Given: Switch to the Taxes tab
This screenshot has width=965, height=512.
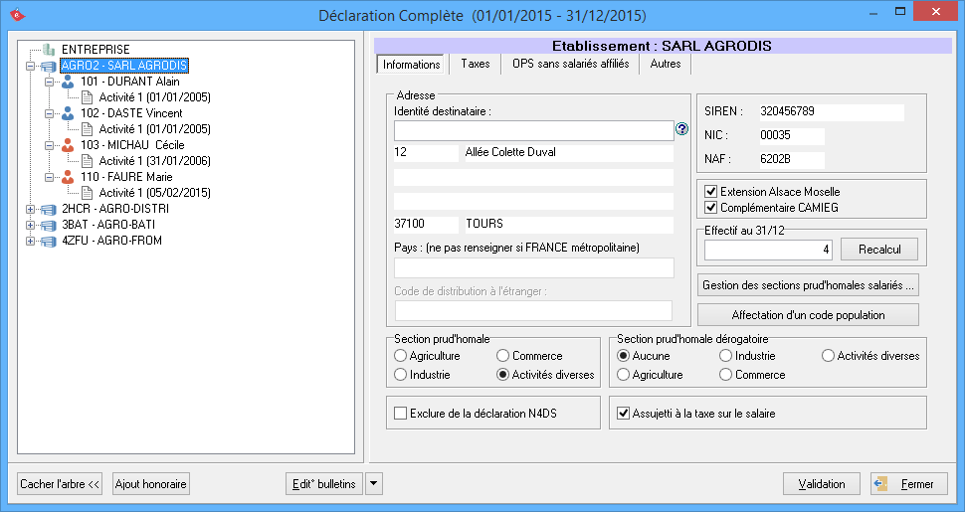Looking at the screenshot, I should (x=475, y=64).
